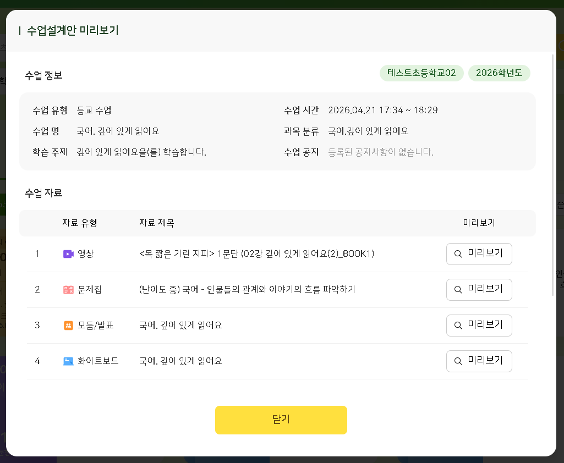
Task: Click magnifier icon in the 모둠/발표 row
Action: 458,326
